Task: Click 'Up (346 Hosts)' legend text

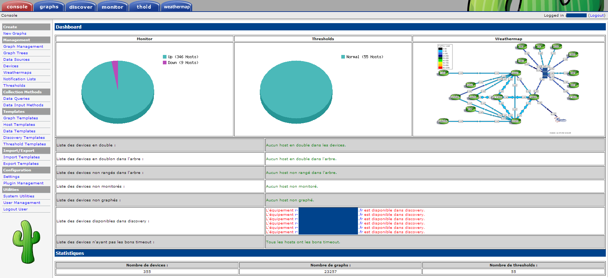Action: point(183,57)
